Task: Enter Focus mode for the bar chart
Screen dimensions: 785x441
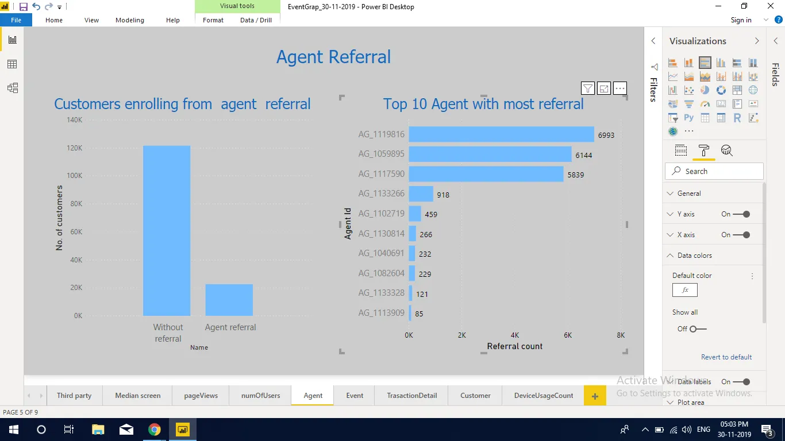Action: pyautogui.click(x=604, y=88)
